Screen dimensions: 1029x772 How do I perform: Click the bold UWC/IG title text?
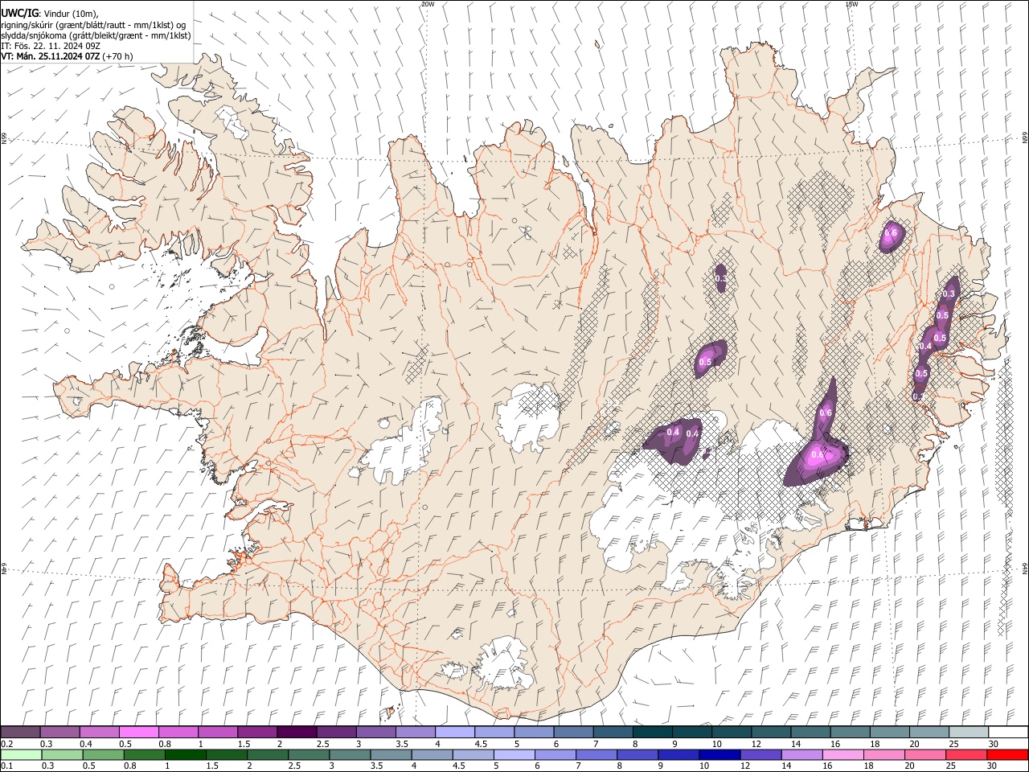tap(20, 13)
